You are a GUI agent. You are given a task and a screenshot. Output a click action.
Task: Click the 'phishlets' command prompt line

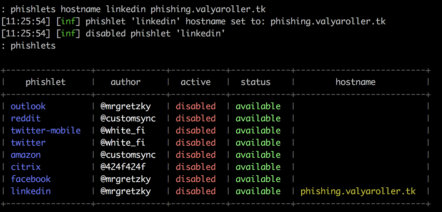(x=29, y=46)
